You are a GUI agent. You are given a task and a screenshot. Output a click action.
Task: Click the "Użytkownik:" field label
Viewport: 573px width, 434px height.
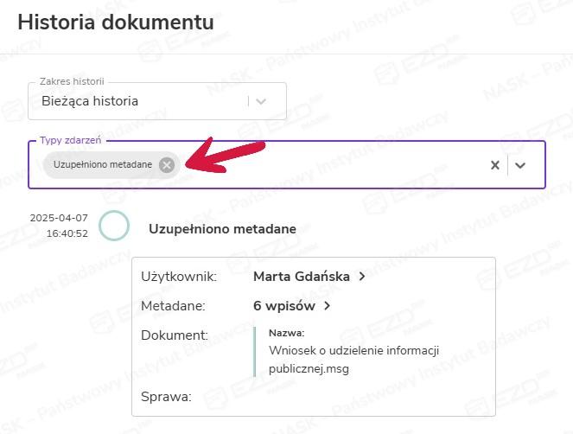[178, 277]
